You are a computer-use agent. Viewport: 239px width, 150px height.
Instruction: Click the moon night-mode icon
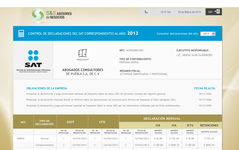[x=146, y=12]
